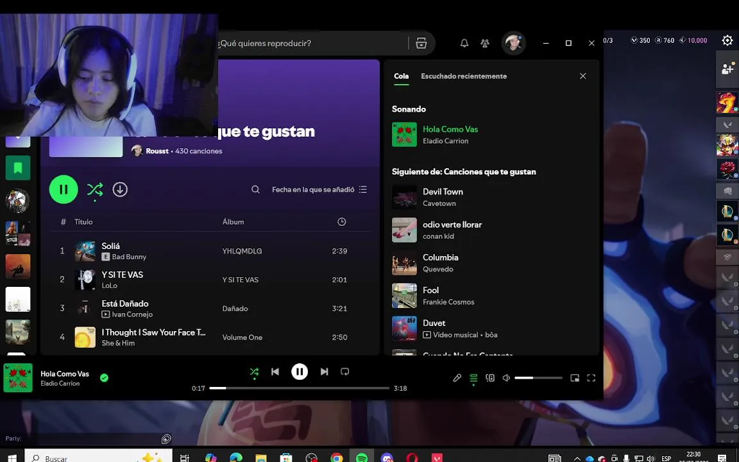
Task: Switch to Escuchado recientemente tab
Action: pos(464,76)
